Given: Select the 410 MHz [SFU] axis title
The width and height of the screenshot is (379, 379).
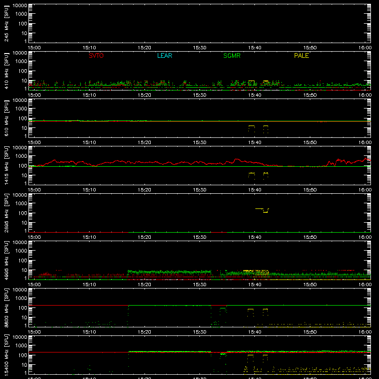Looking at the screenshot, I should [x=6, y=71].
